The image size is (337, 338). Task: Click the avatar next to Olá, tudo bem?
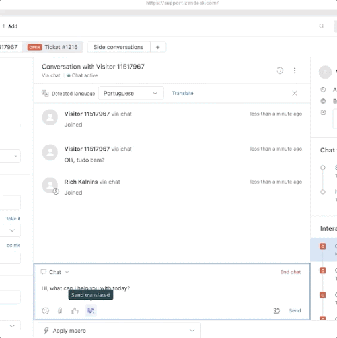click(x=50, y=152)
